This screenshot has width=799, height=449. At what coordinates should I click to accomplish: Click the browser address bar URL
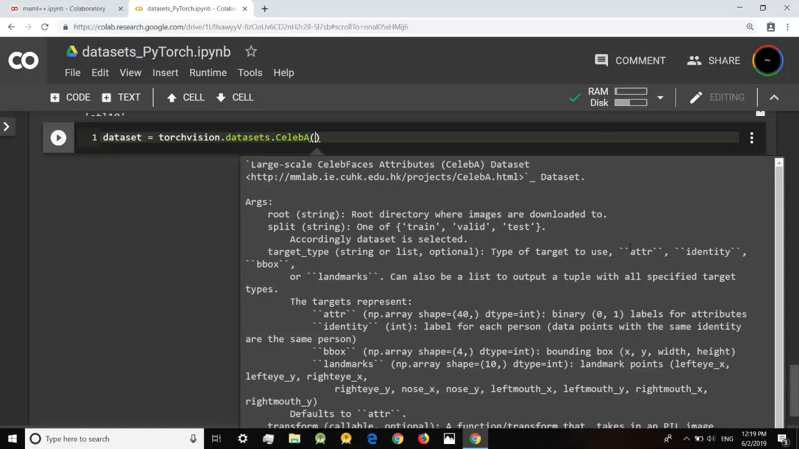(241, 27)
